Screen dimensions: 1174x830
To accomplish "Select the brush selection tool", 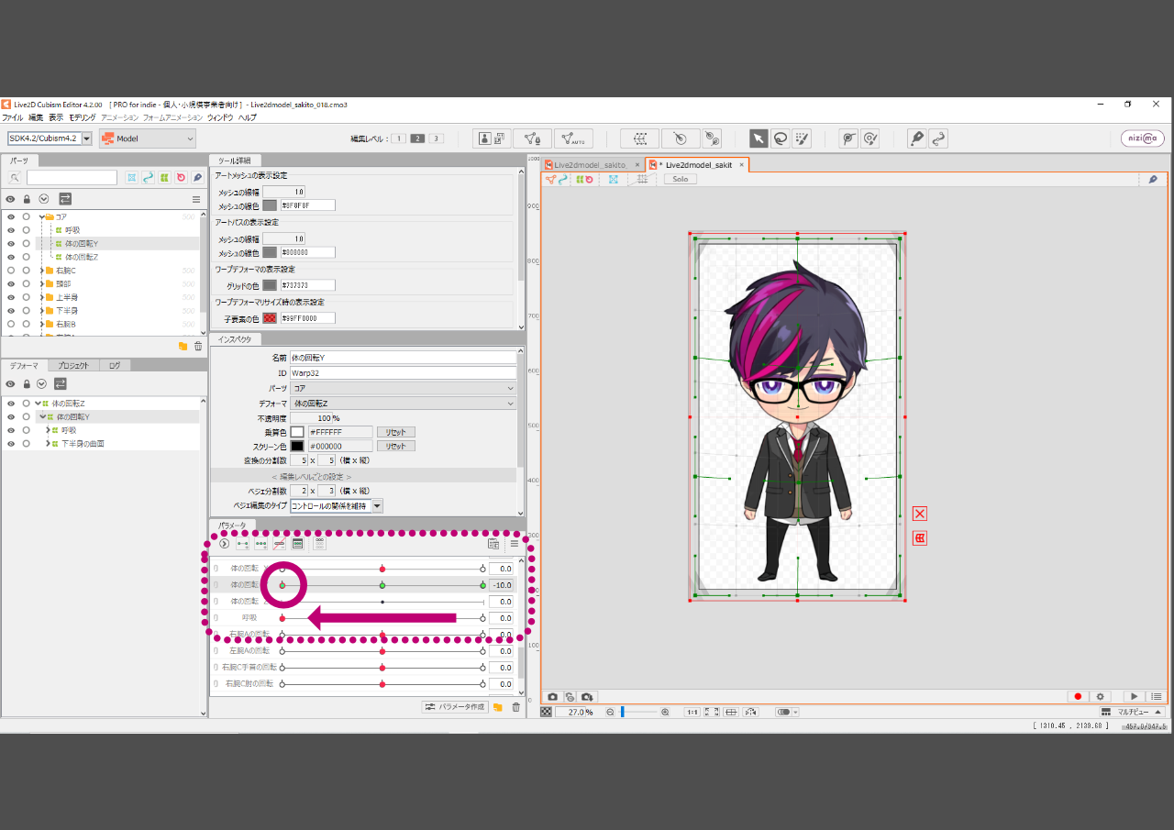I will (802, 138).
